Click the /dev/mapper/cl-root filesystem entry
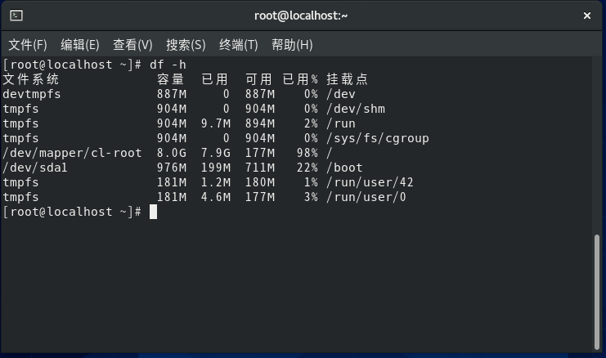The width and height of the screenshot is (606, 358). pos(72,153)
